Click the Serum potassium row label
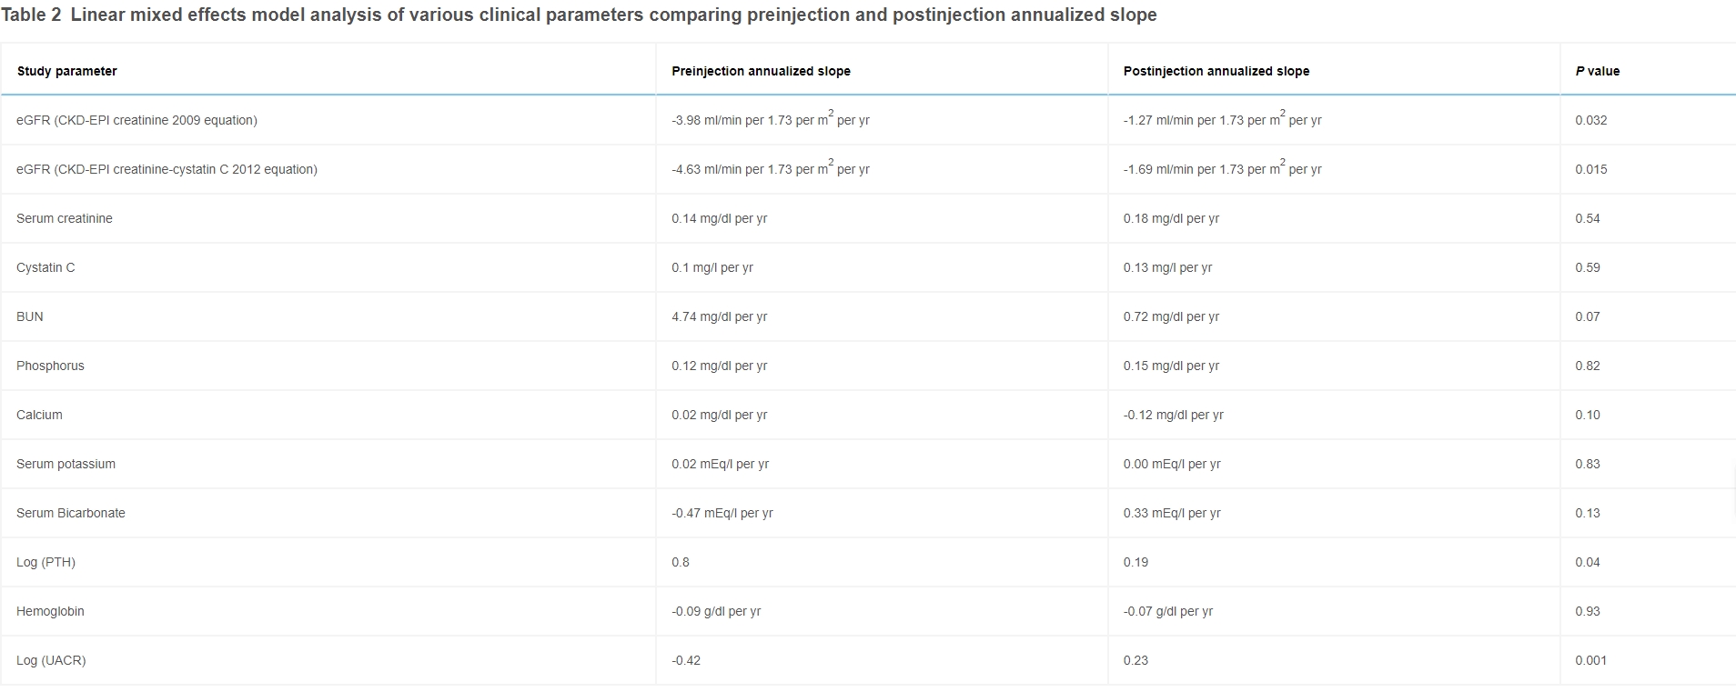This screenshot has height=692, width=1736. point(66,464)
